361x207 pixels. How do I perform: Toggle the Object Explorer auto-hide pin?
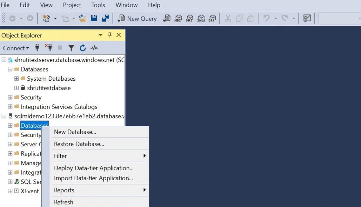[x=110, y=35]
